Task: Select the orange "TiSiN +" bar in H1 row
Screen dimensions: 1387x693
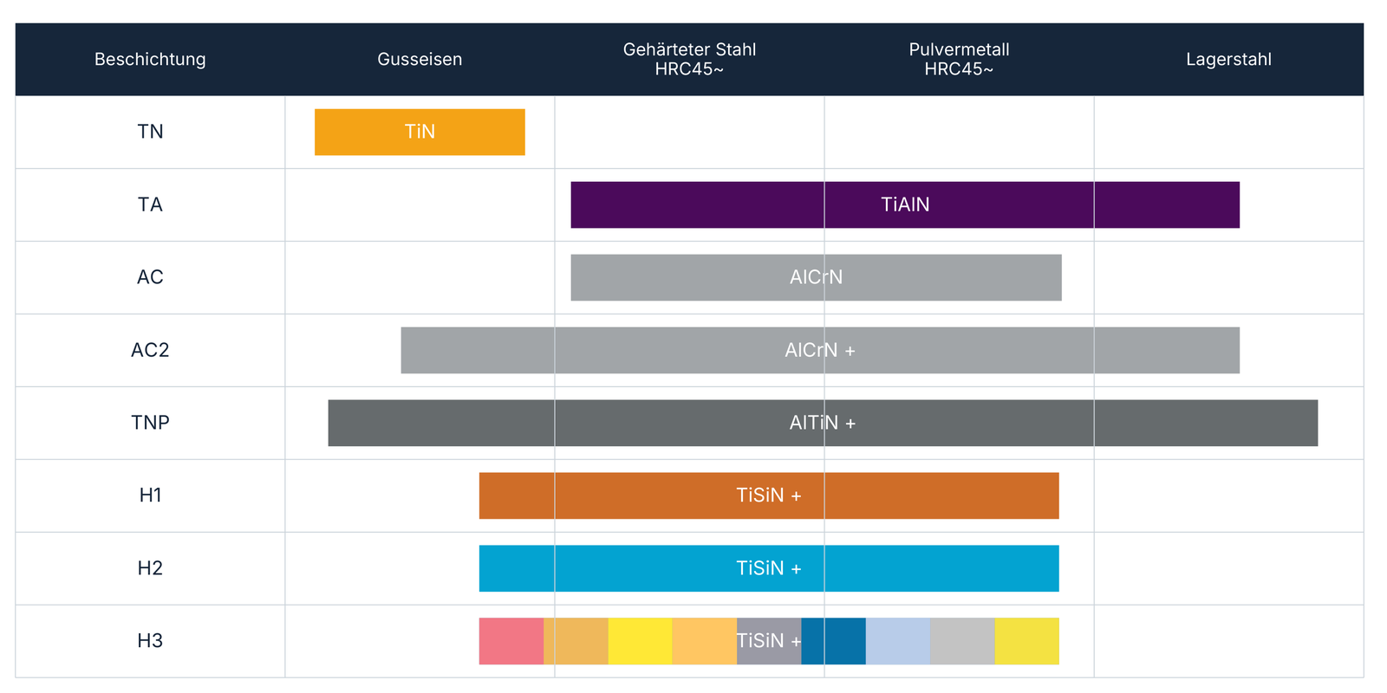Action: point(769,495)
